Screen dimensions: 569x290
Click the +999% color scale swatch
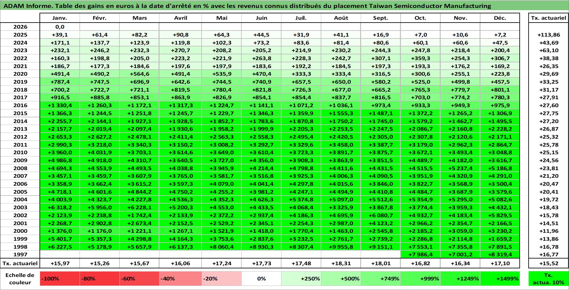[x=421, y=279]
